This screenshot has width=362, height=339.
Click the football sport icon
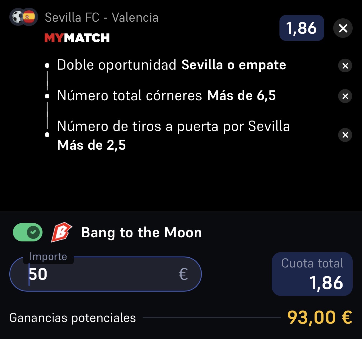17,17
